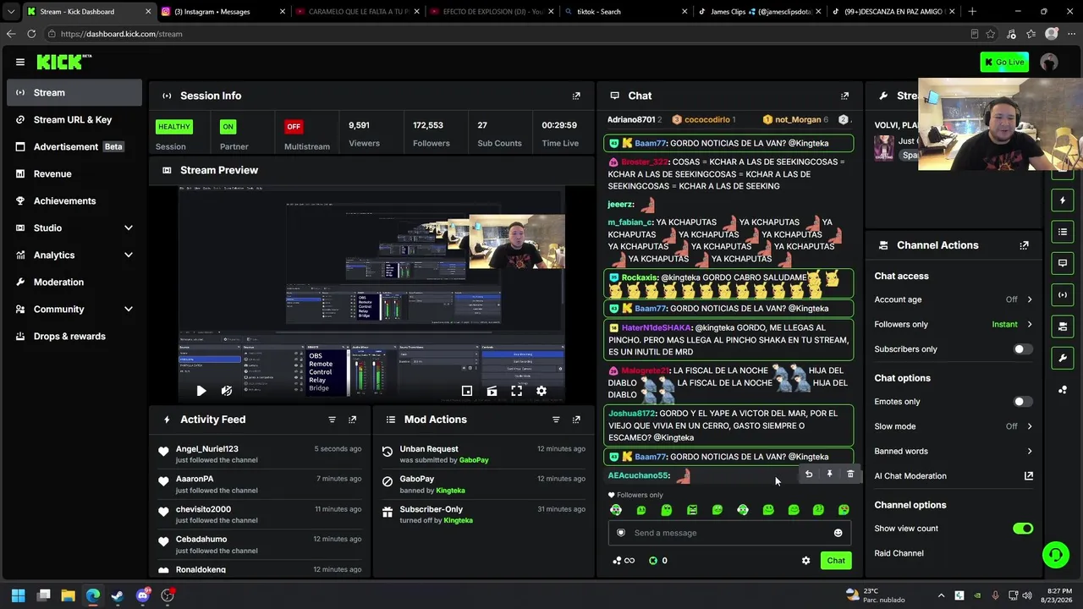Enter fullscreen on stream preview
1083x609 pixels.
tap(516, 391)
